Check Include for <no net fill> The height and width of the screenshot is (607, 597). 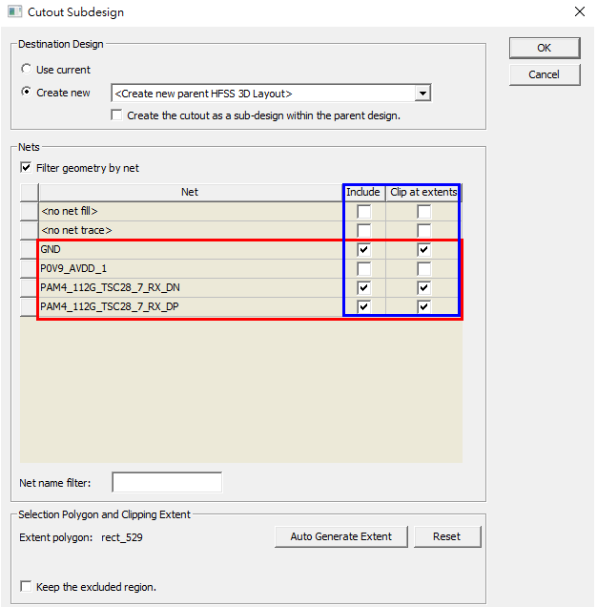click(363, 212)
